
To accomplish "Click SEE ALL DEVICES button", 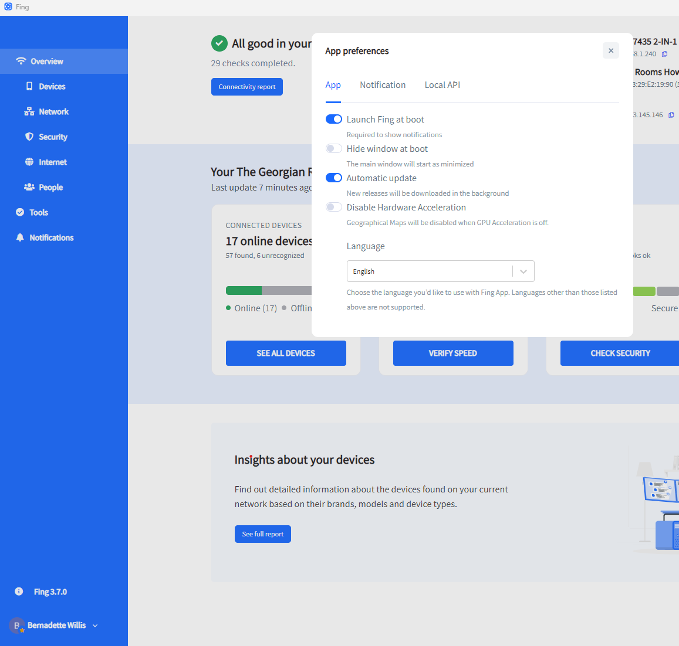I will 286,353.
